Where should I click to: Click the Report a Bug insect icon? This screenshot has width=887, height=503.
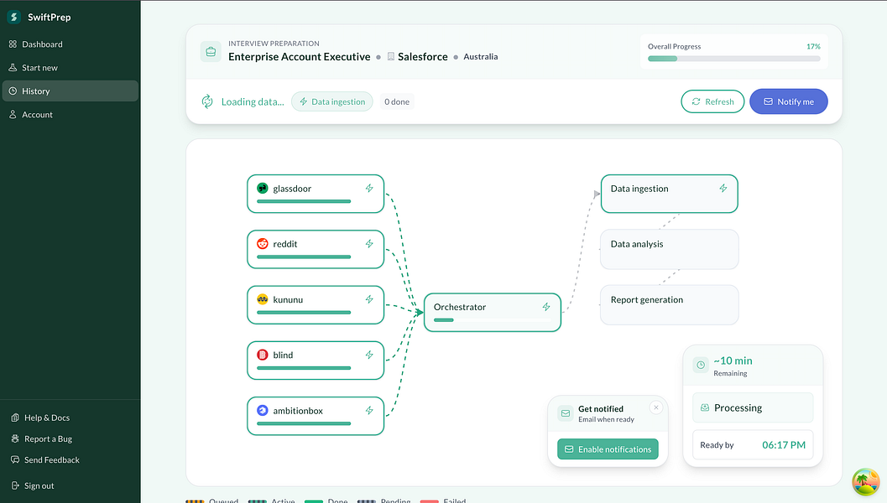click(x=15, y=438)
